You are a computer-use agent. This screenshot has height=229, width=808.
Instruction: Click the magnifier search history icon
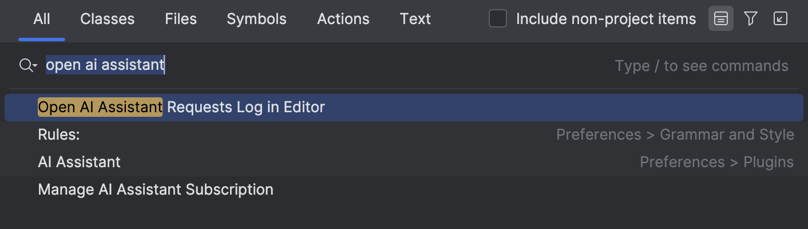(x=28, y=65)
